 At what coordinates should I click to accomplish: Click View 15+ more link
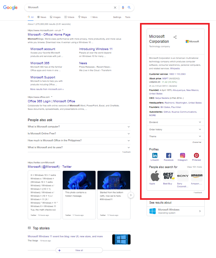tap(194, 167)
